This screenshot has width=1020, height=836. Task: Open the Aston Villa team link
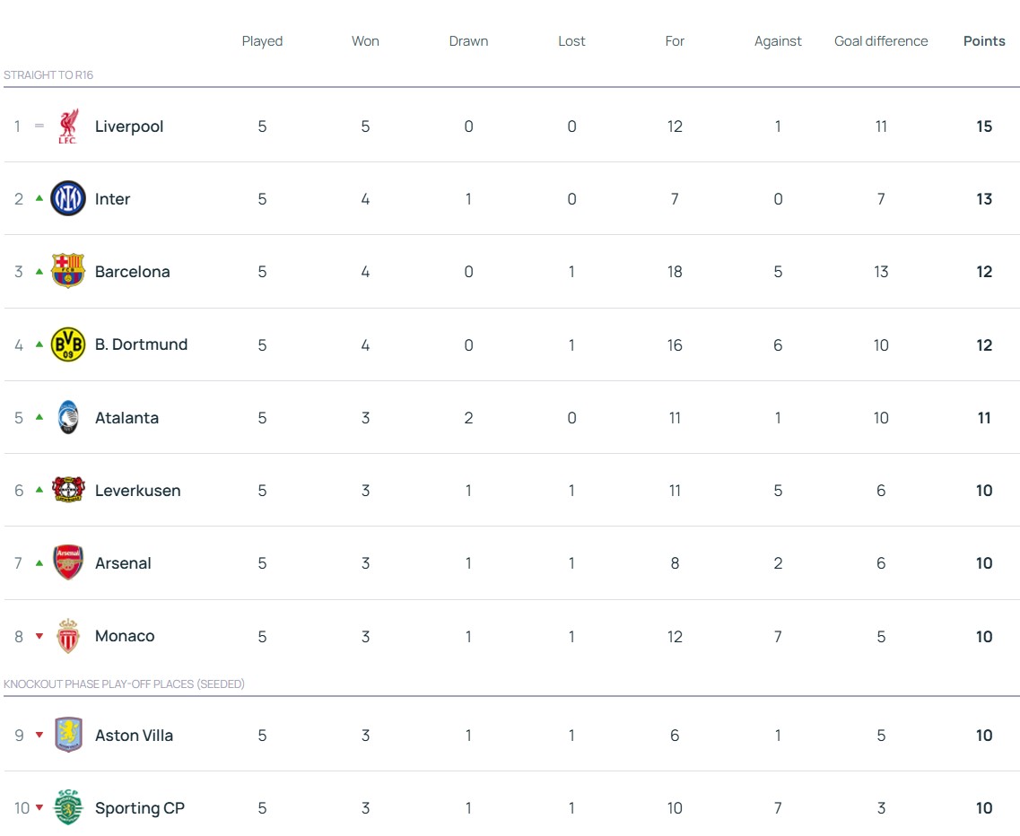[134, 736]
